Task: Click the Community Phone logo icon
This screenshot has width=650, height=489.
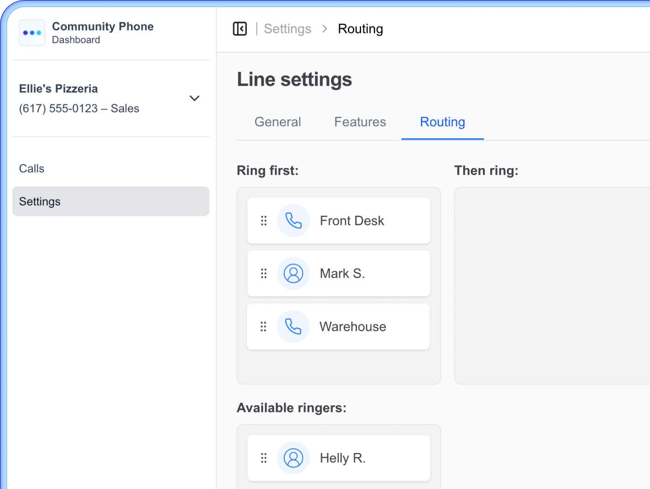Action: [32, 33]
